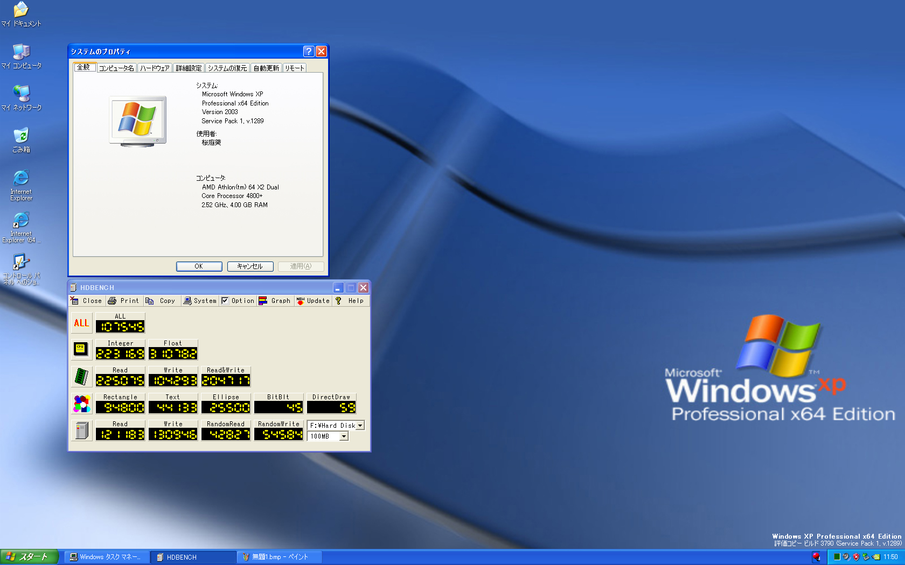905x565 pixels.
Task: Open the スタート menu
Action: tap(29, 557)
